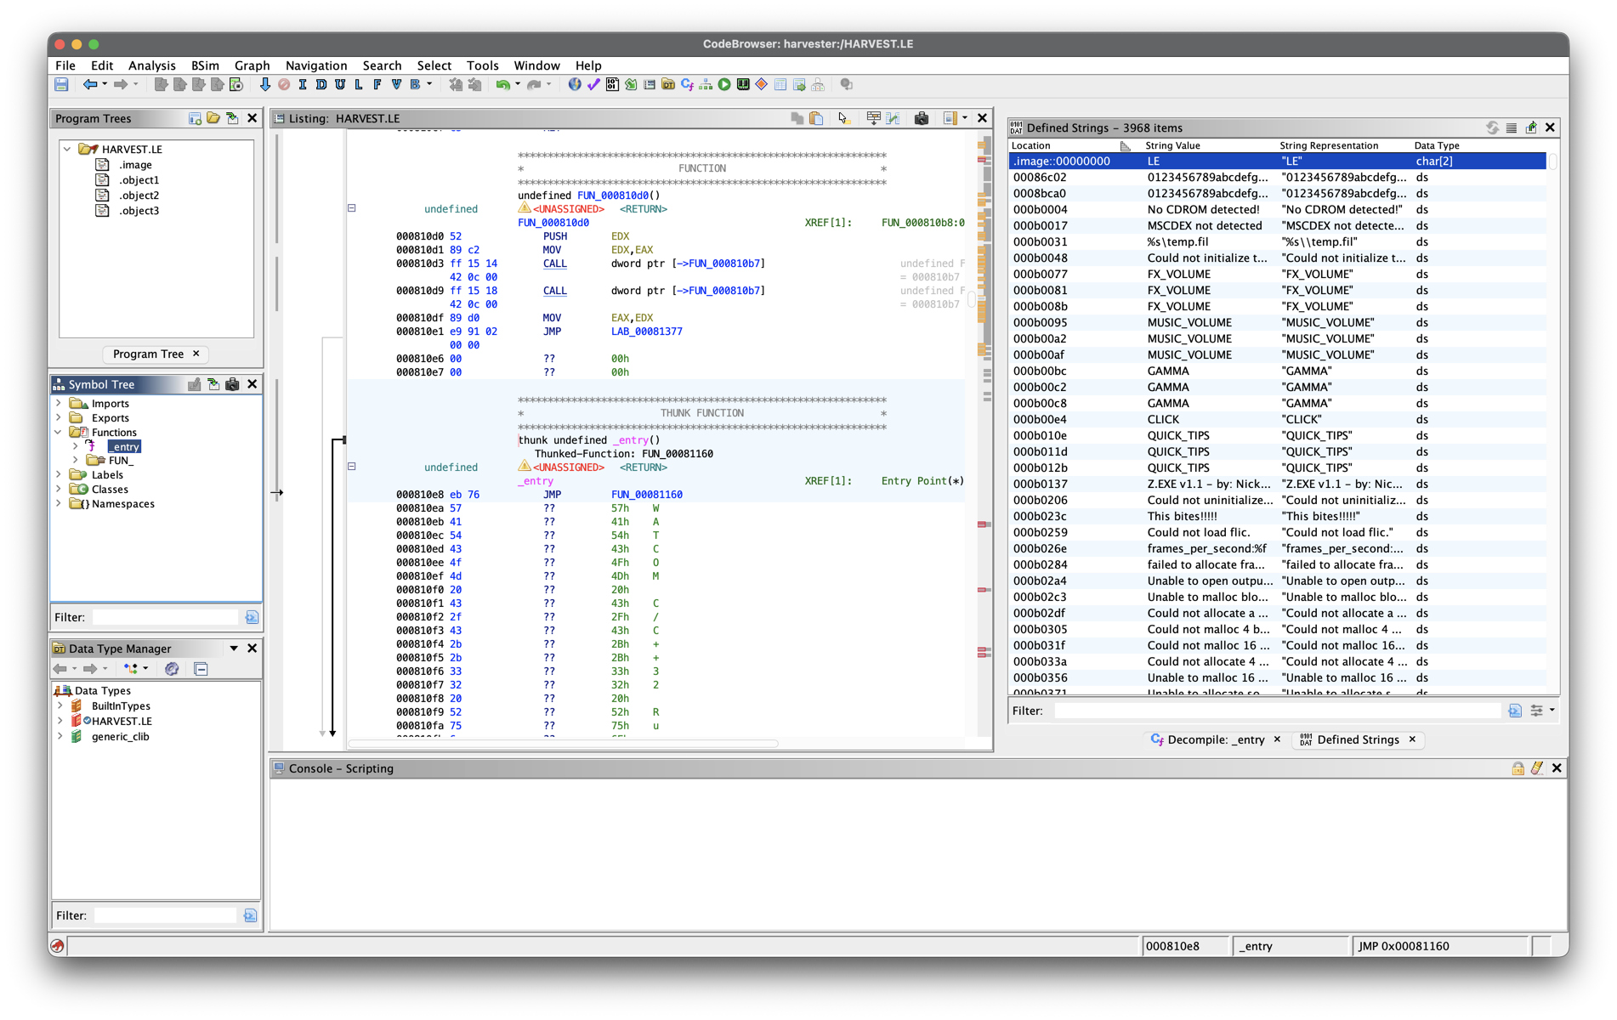
Task: Collapse the FUN_000810d0 function fold box
Action: (x=352, y=208)
